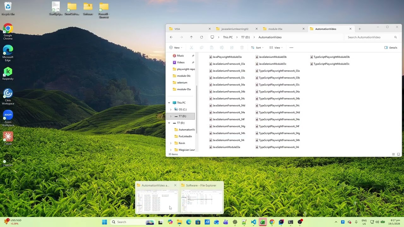Expand the Kevin folder in tree

(171, 143)
